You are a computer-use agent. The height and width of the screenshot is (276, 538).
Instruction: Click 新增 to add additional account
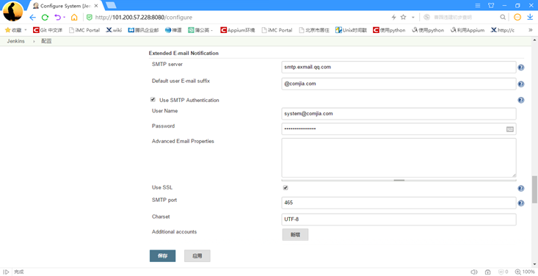click(295, 235)
